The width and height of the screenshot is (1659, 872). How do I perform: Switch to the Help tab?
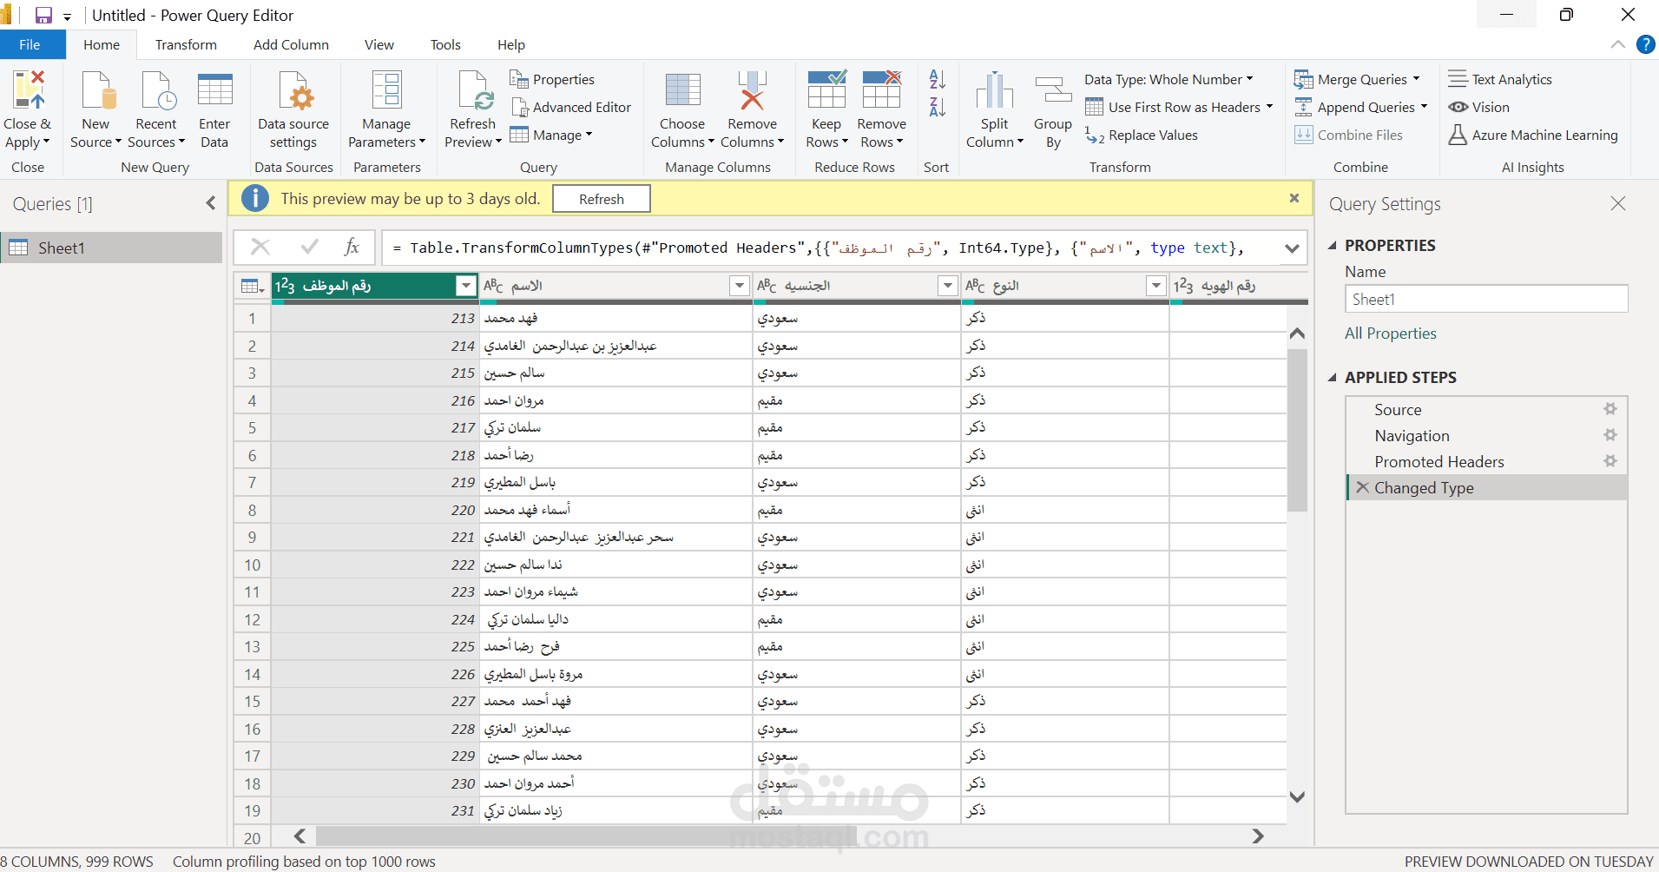pyautogui.click(x=510, y=45)
